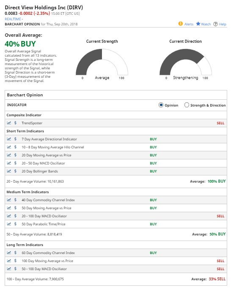Click 100 - Day Average Volume: 7,900,675

point(35,279)
